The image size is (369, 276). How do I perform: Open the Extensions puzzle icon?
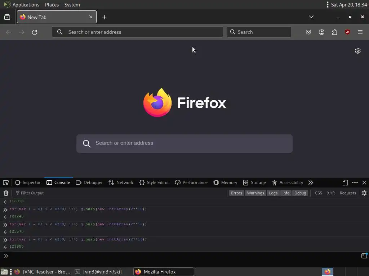[334, 32]
